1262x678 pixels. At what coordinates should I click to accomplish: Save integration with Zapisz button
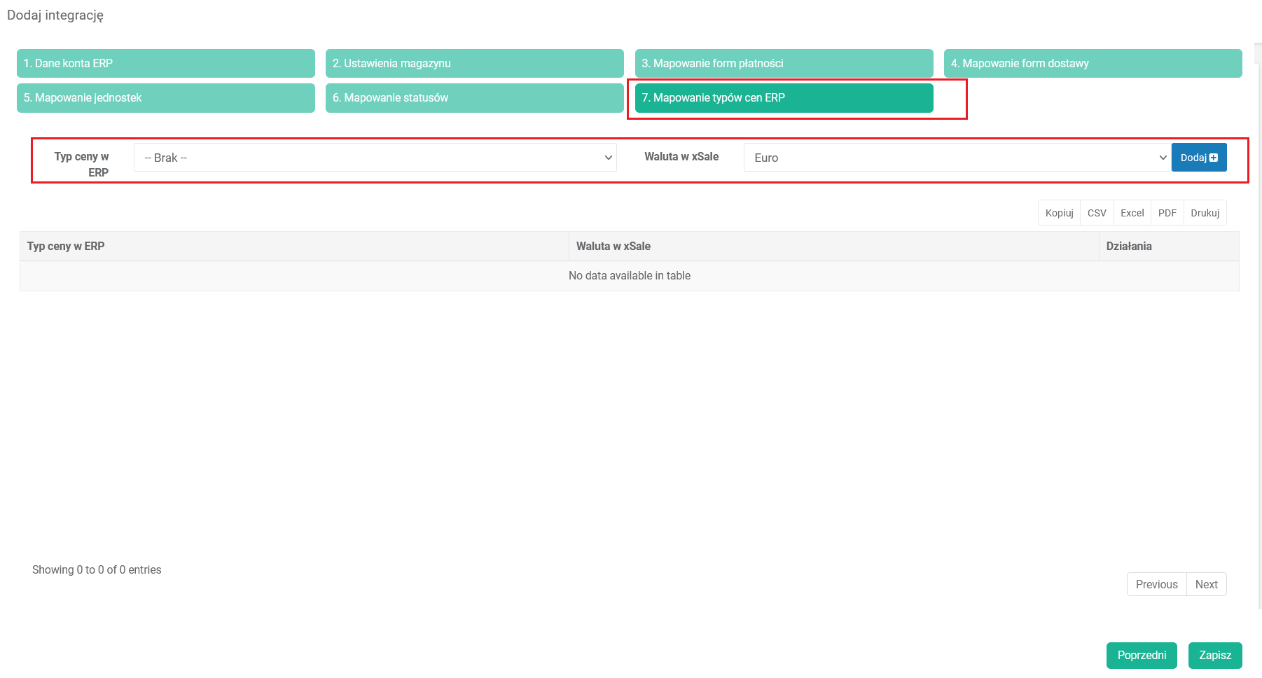tap(1214, 656)
